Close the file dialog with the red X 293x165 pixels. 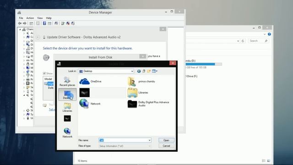click(x=173, y=63)
